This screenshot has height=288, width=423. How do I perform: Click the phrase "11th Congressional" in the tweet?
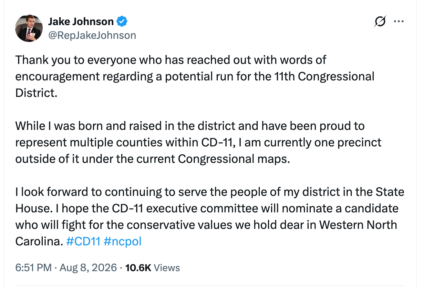point(318,76)
